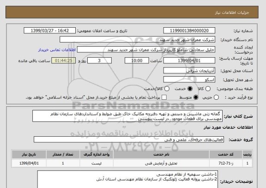Click the remaining time counter 01:44:25

(x=63, y=61)
